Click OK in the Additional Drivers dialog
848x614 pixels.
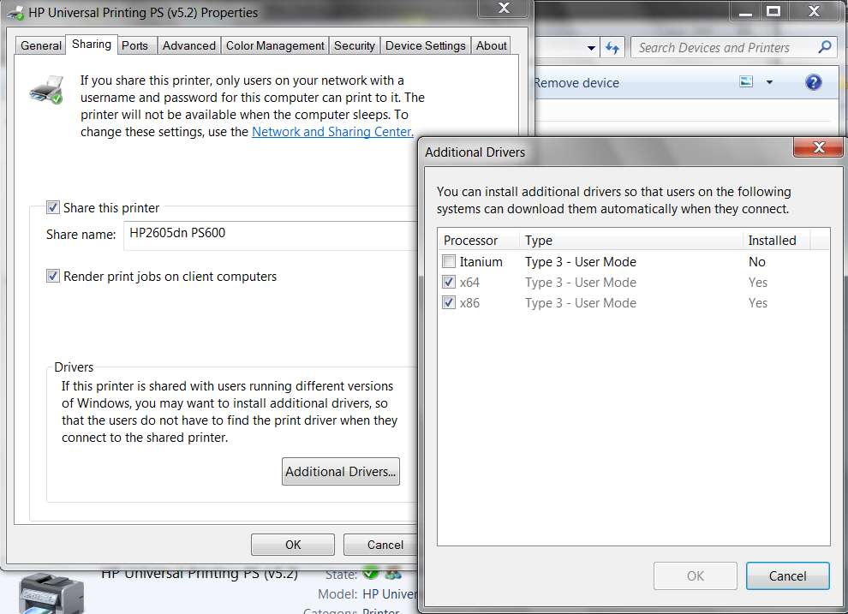(x=695, y=576)
